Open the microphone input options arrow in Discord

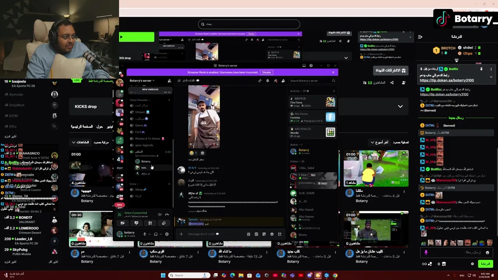click(149, 234)
